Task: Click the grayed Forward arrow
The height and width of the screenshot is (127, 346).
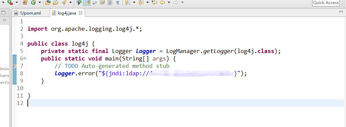Action: [x=176, y=3]
